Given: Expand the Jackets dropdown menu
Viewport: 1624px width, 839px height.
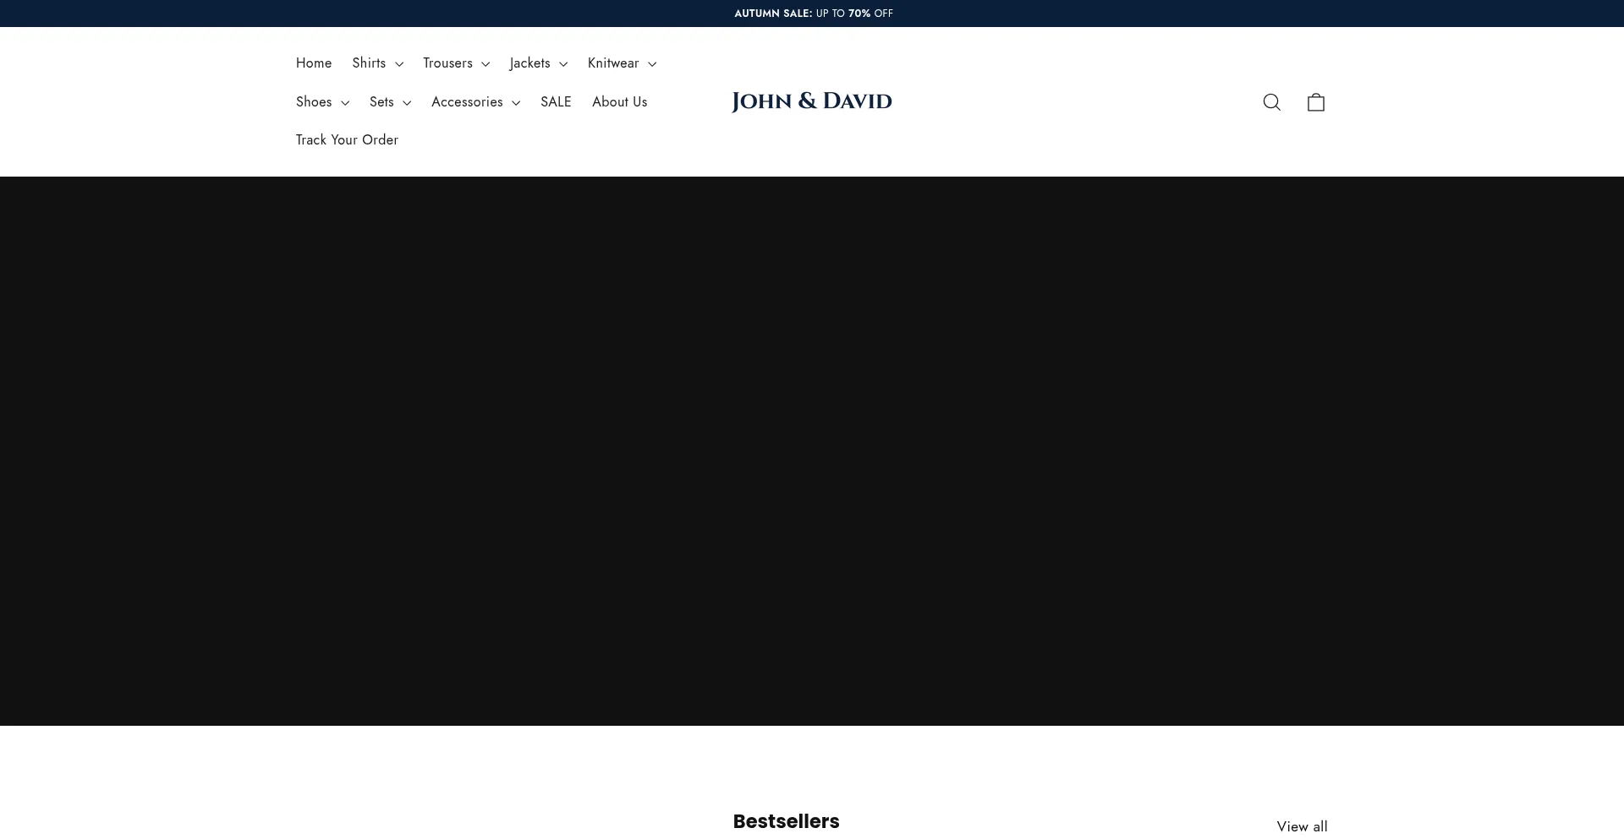Looking at the screenshot, I should [x=538, y=63].
